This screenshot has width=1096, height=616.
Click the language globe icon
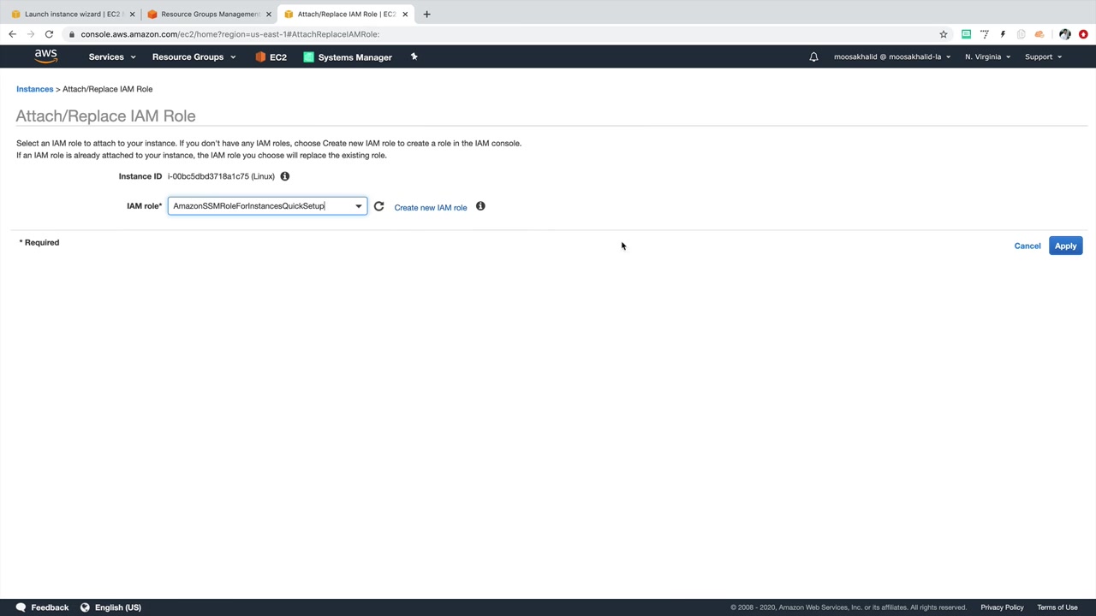85,607
